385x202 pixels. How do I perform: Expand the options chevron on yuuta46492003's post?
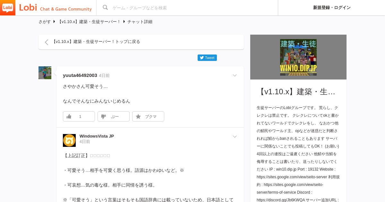pos(235,75)
